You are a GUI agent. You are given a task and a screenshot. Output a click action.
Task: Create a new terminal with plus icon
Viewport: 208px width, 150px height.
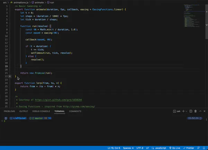183,111
